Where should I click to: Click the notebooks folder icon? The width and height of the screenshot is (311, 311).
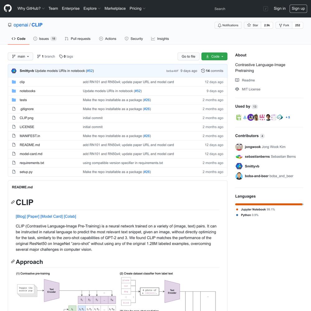(14, 91)
